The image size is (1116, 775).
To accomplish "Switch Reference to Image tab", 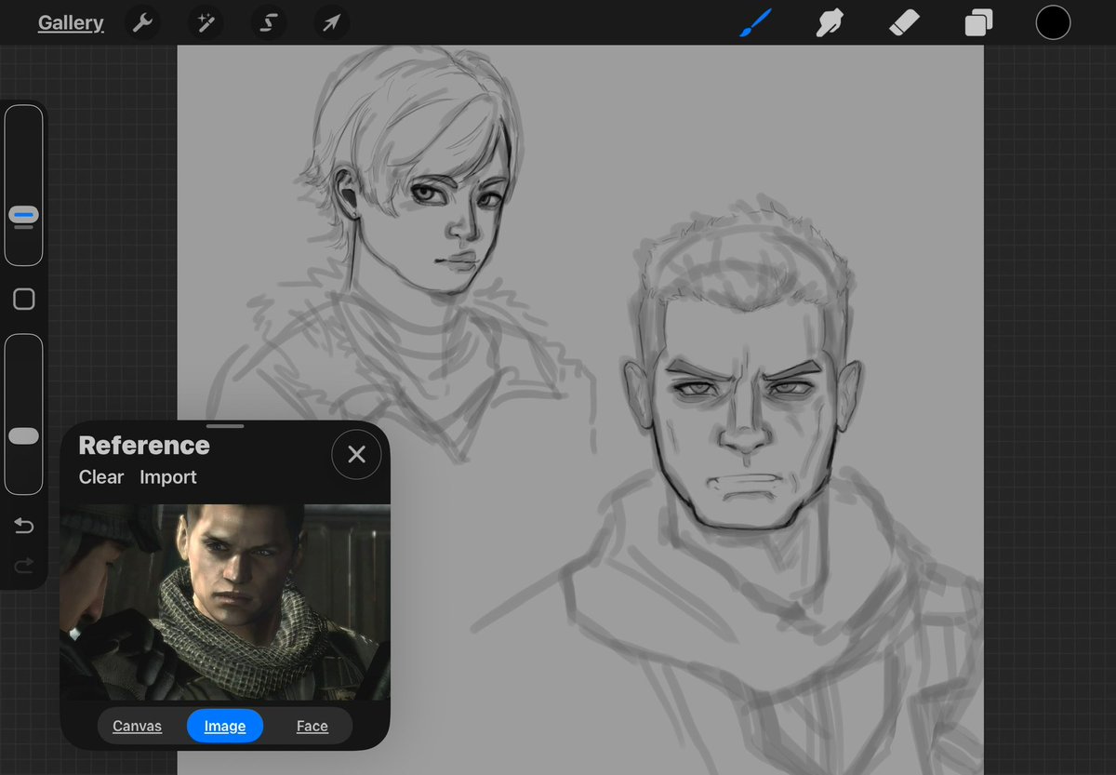I will click(225, 726).
